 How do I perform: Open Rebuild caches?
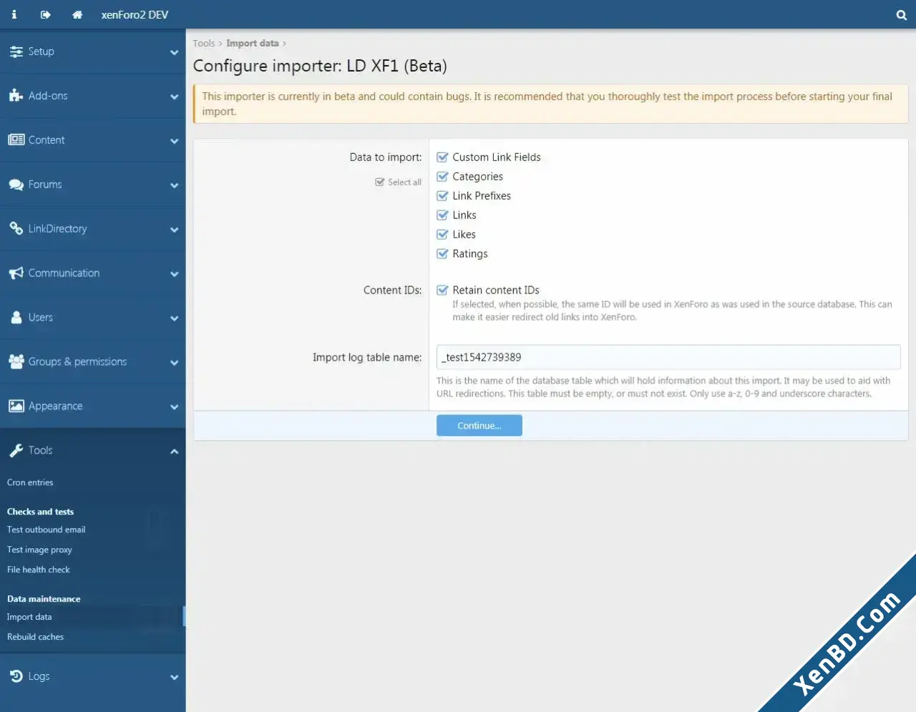point(35,637)
